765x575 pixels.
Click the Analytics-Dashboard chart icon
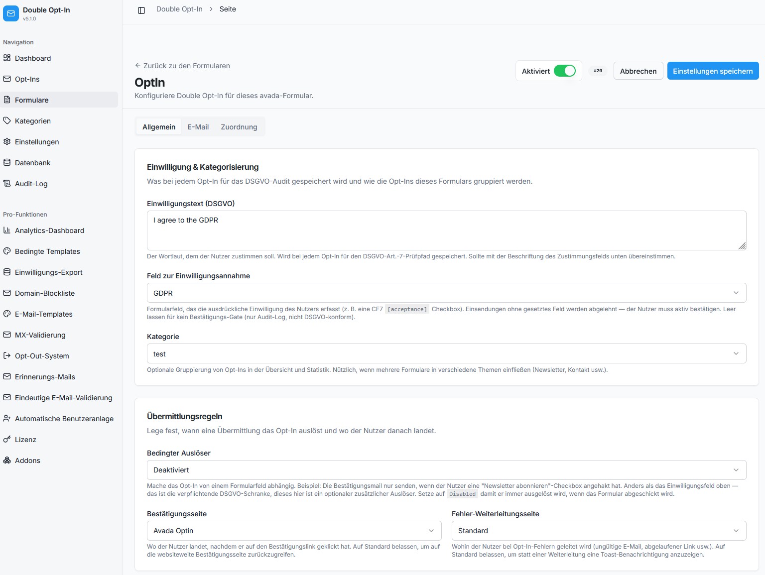pyautogui.click(x=7, y=230)
